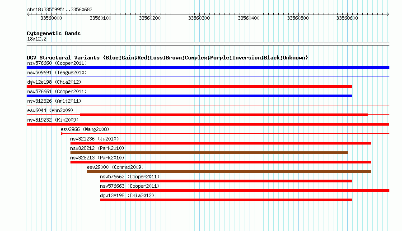Click the nsv509691 thin blue line
The image size is (402, 231).
pos(208,77)
